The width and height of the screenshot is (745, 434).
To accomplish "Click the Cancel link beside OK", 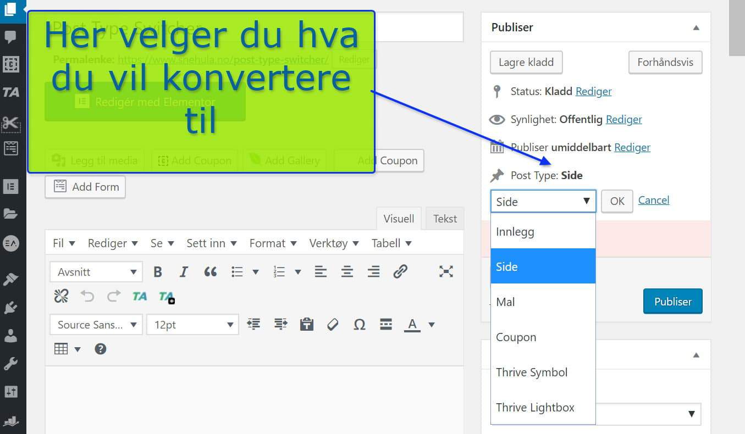I will [654, 200].
